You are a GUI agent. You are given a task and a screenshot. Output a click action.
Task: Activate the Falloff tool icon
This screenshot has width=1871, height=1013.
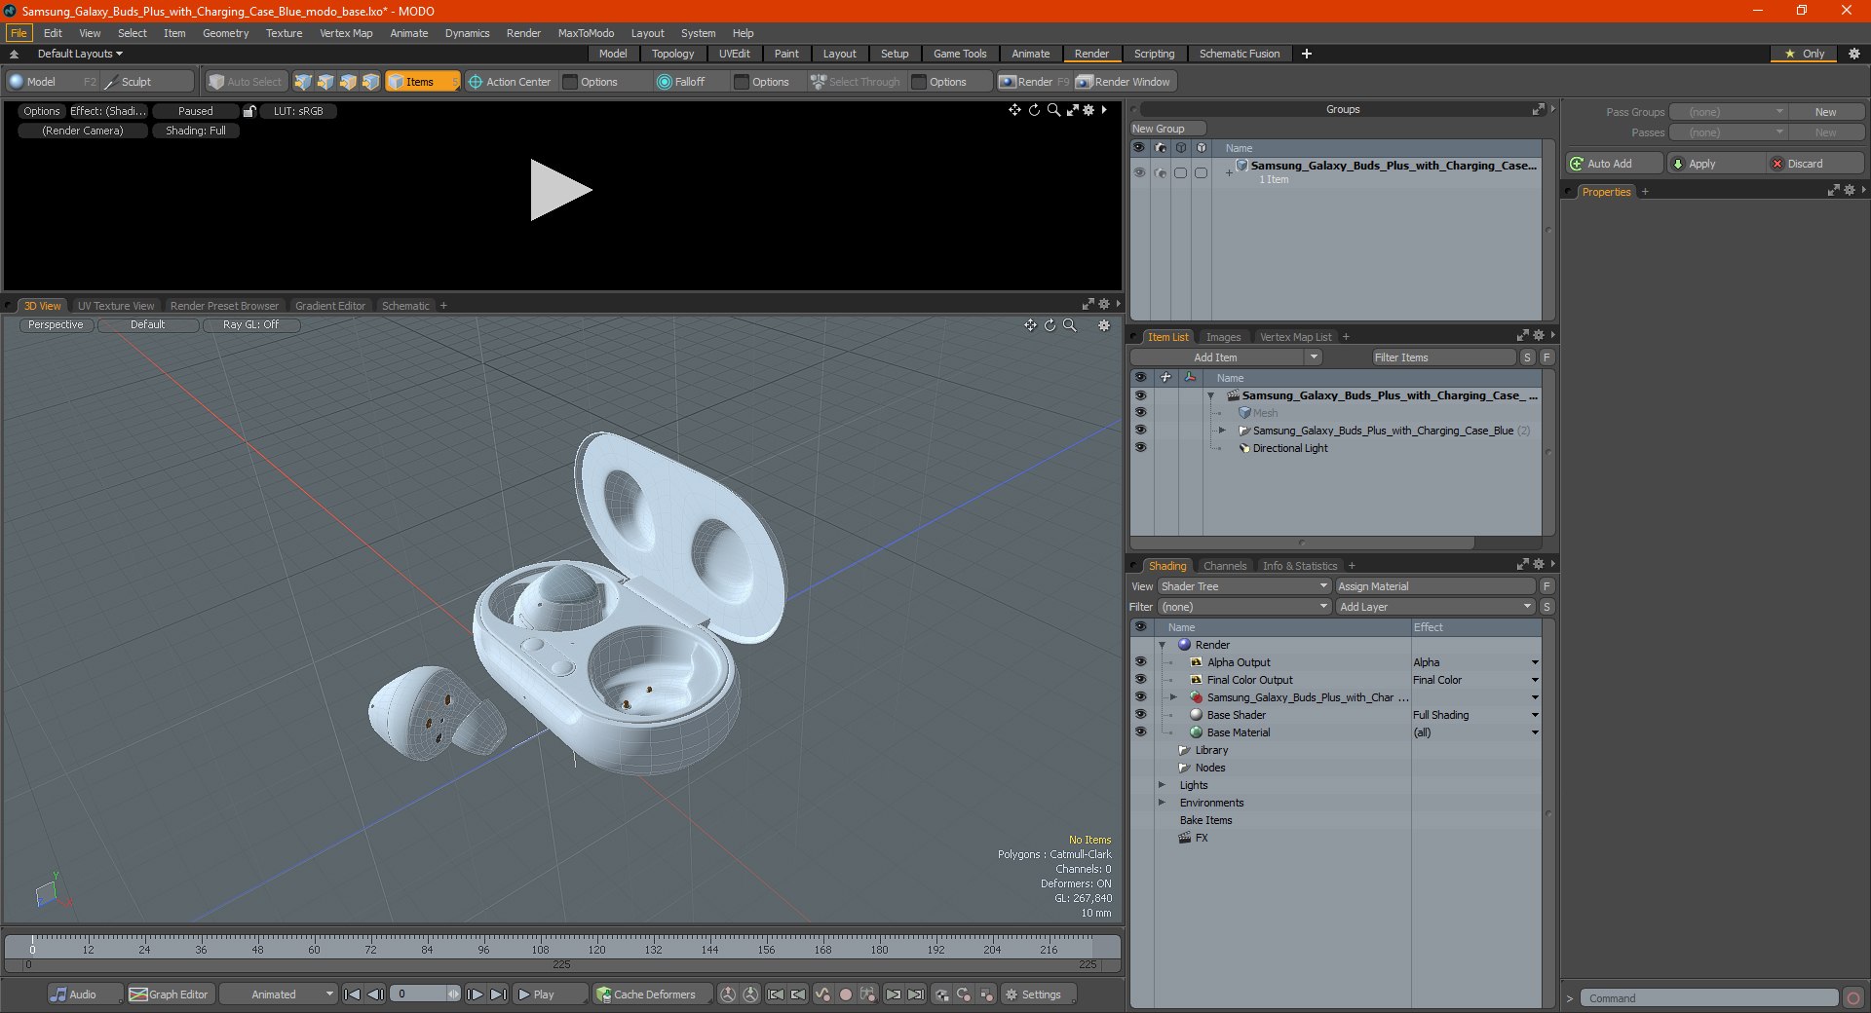pos(665,82)
